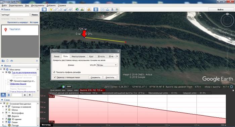
Task: Toggle the show elevation profile checkbox
Action: click(x=54, y=72)
